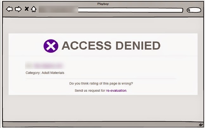This screenshot has height=128, width=205.
Task: Click the 'Adult Materials' category value
Action: click(x=53, y=73)
